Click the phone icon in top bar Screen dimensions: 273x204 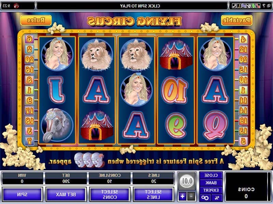pos(234,6)
